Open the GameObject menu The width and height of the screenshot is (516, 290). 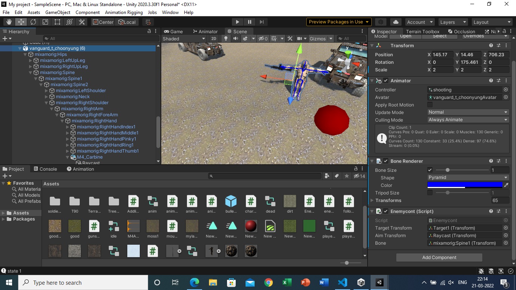point(58,12)
